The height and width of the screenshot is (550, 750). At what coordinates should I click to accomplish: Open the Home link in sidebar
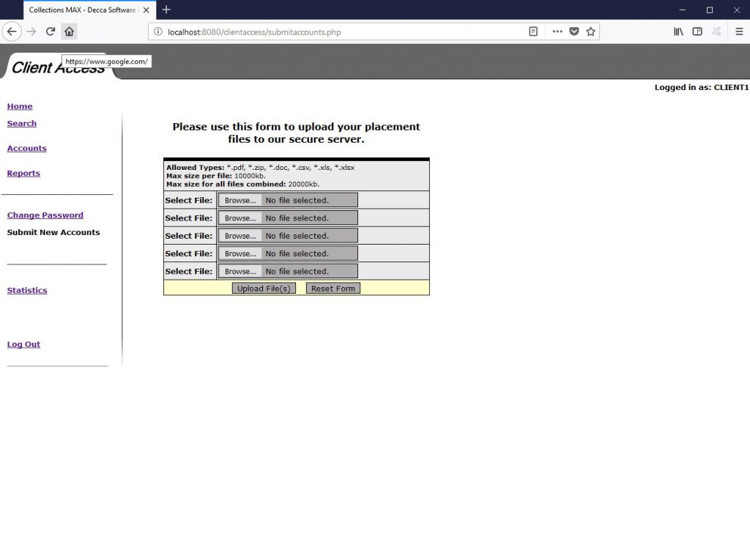pos(20,106)
